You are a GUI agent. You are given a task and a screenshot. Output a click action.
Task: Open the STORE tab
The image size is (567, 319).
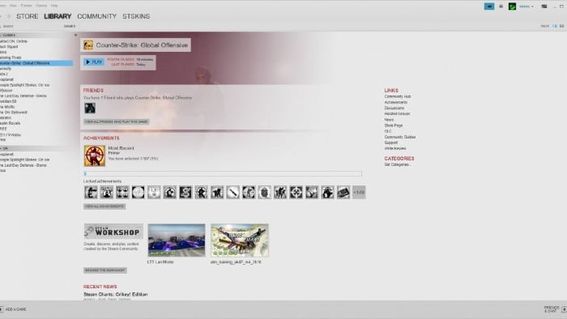click(x=27, y=16)
